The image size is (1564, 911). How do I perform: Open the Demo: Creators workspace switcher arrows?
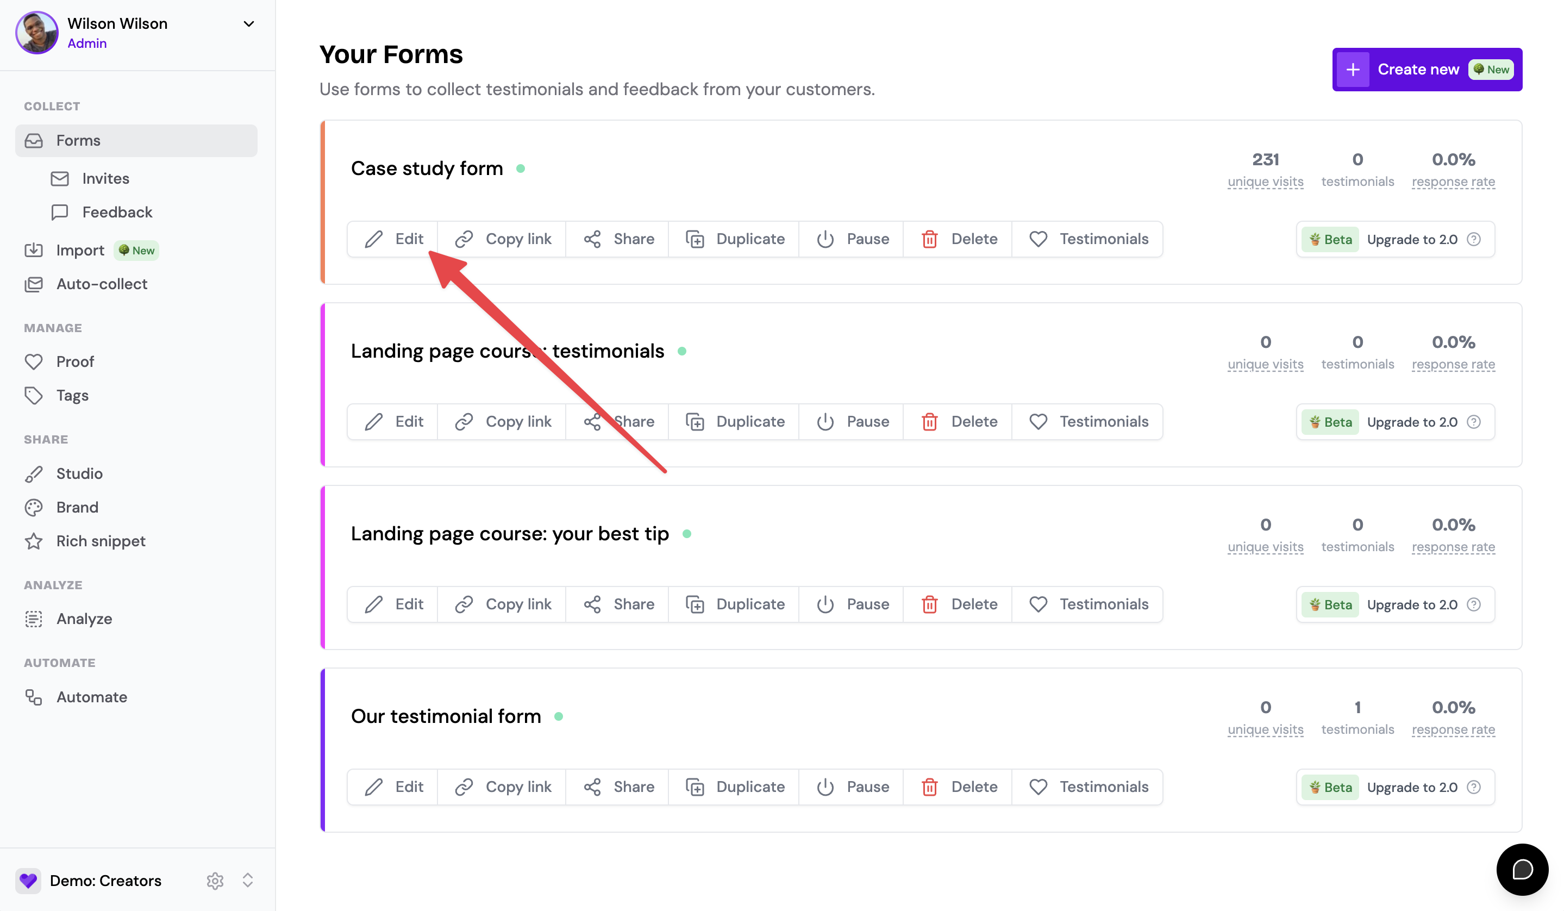pos(248,881)
